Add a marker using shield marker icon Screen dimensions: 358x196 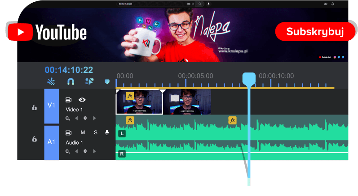coord(107,81)
